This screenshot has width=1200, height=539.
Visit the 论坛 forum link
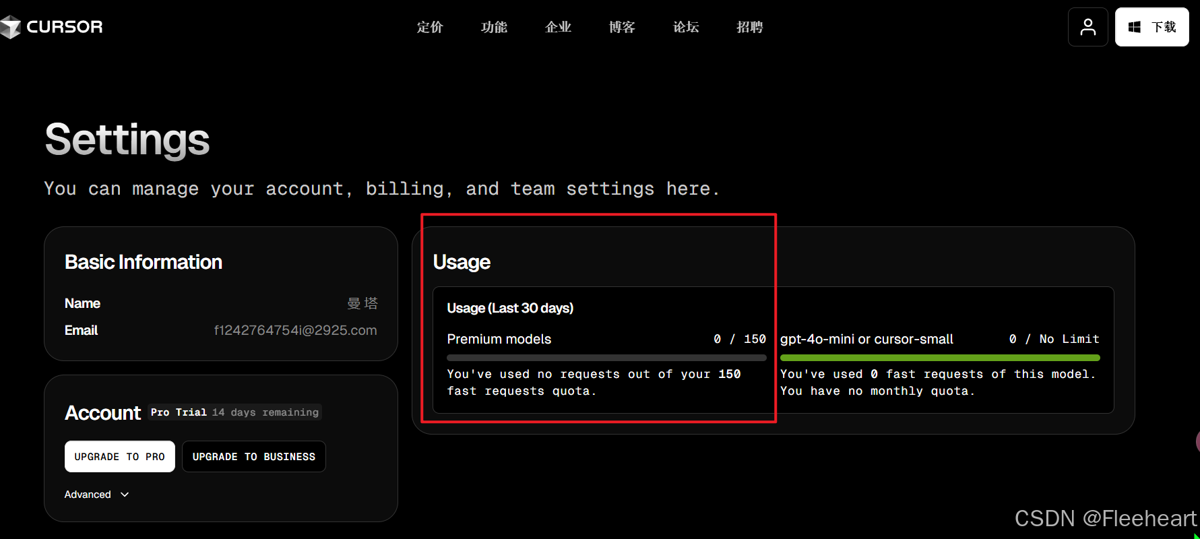pos(686,27)
